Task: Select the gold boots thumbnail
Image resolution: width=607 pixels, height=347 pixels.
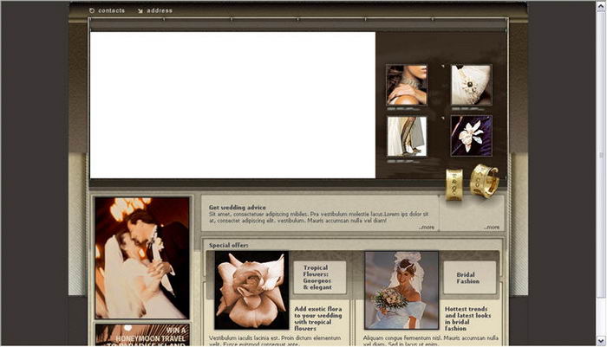Action: (x=406, y=136)
